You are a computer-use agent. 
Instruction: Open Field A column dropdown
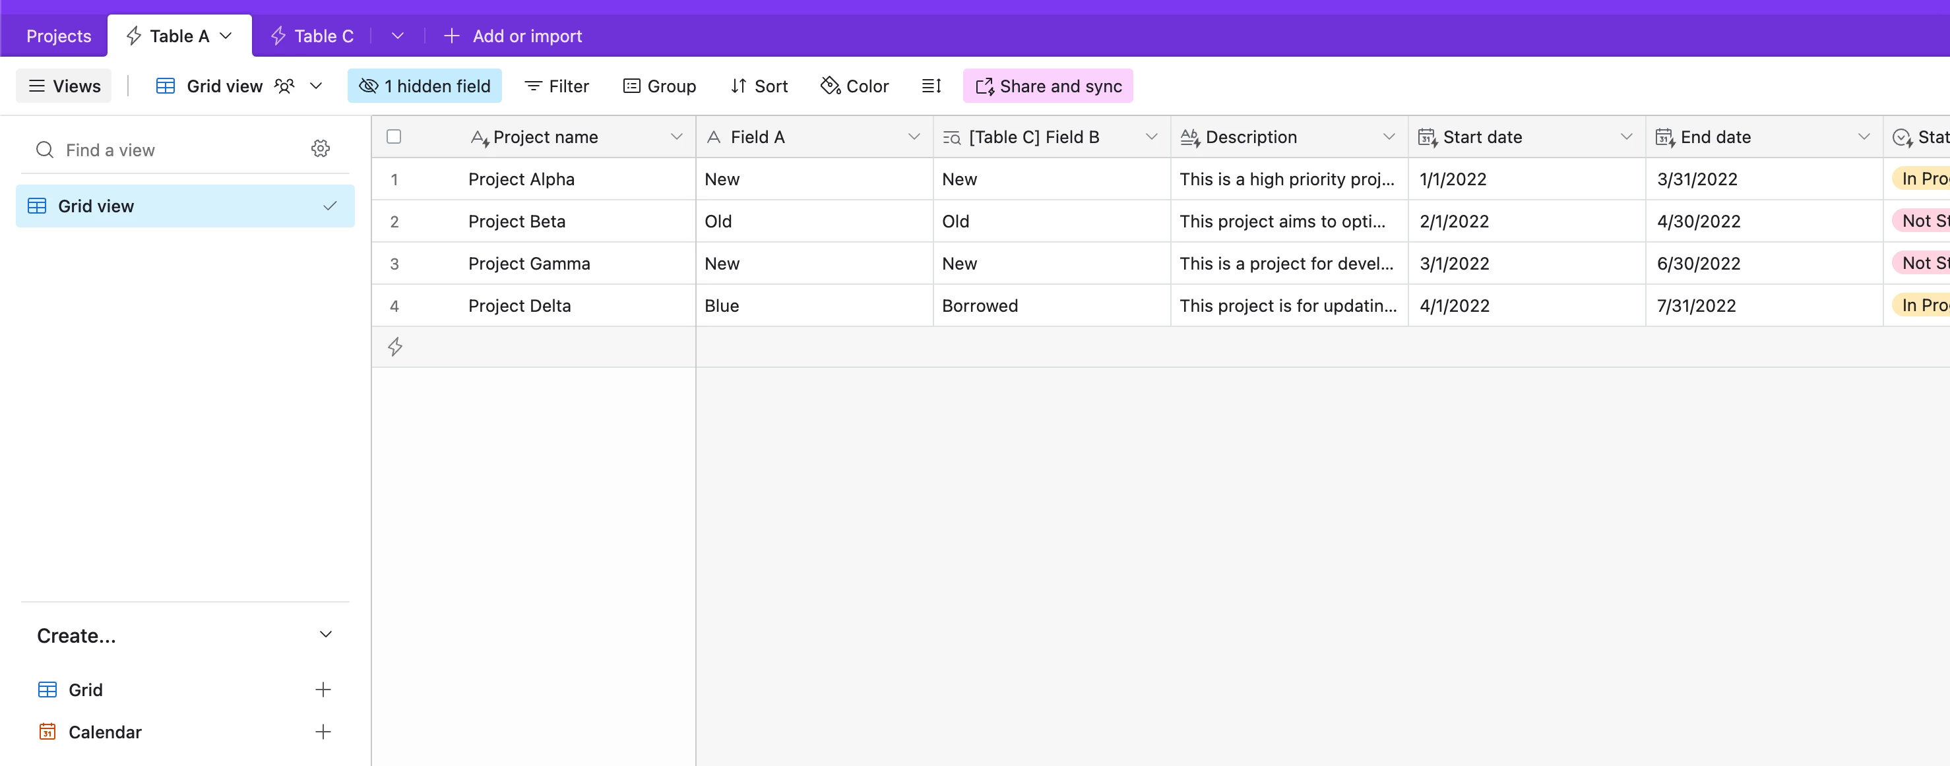[914, 137]
